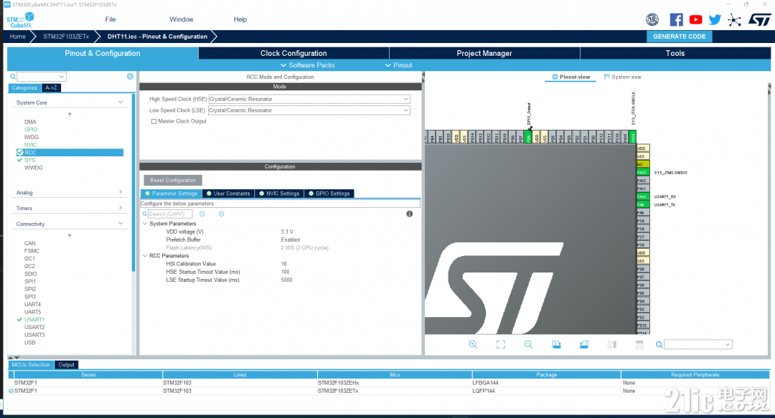Open NVIC Settings tab
775x418 pixels.
pyautogui.click(x=279, y=194)
